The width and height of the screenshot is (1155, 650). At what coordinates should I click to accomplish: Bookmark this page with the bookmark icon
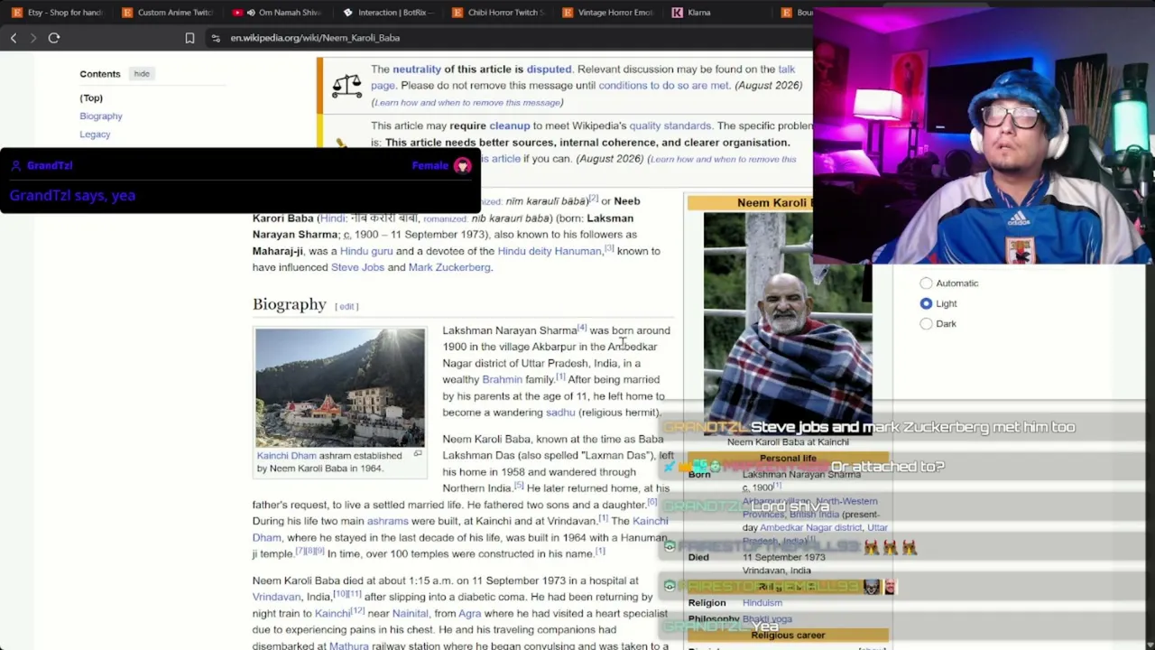(189, 38)
